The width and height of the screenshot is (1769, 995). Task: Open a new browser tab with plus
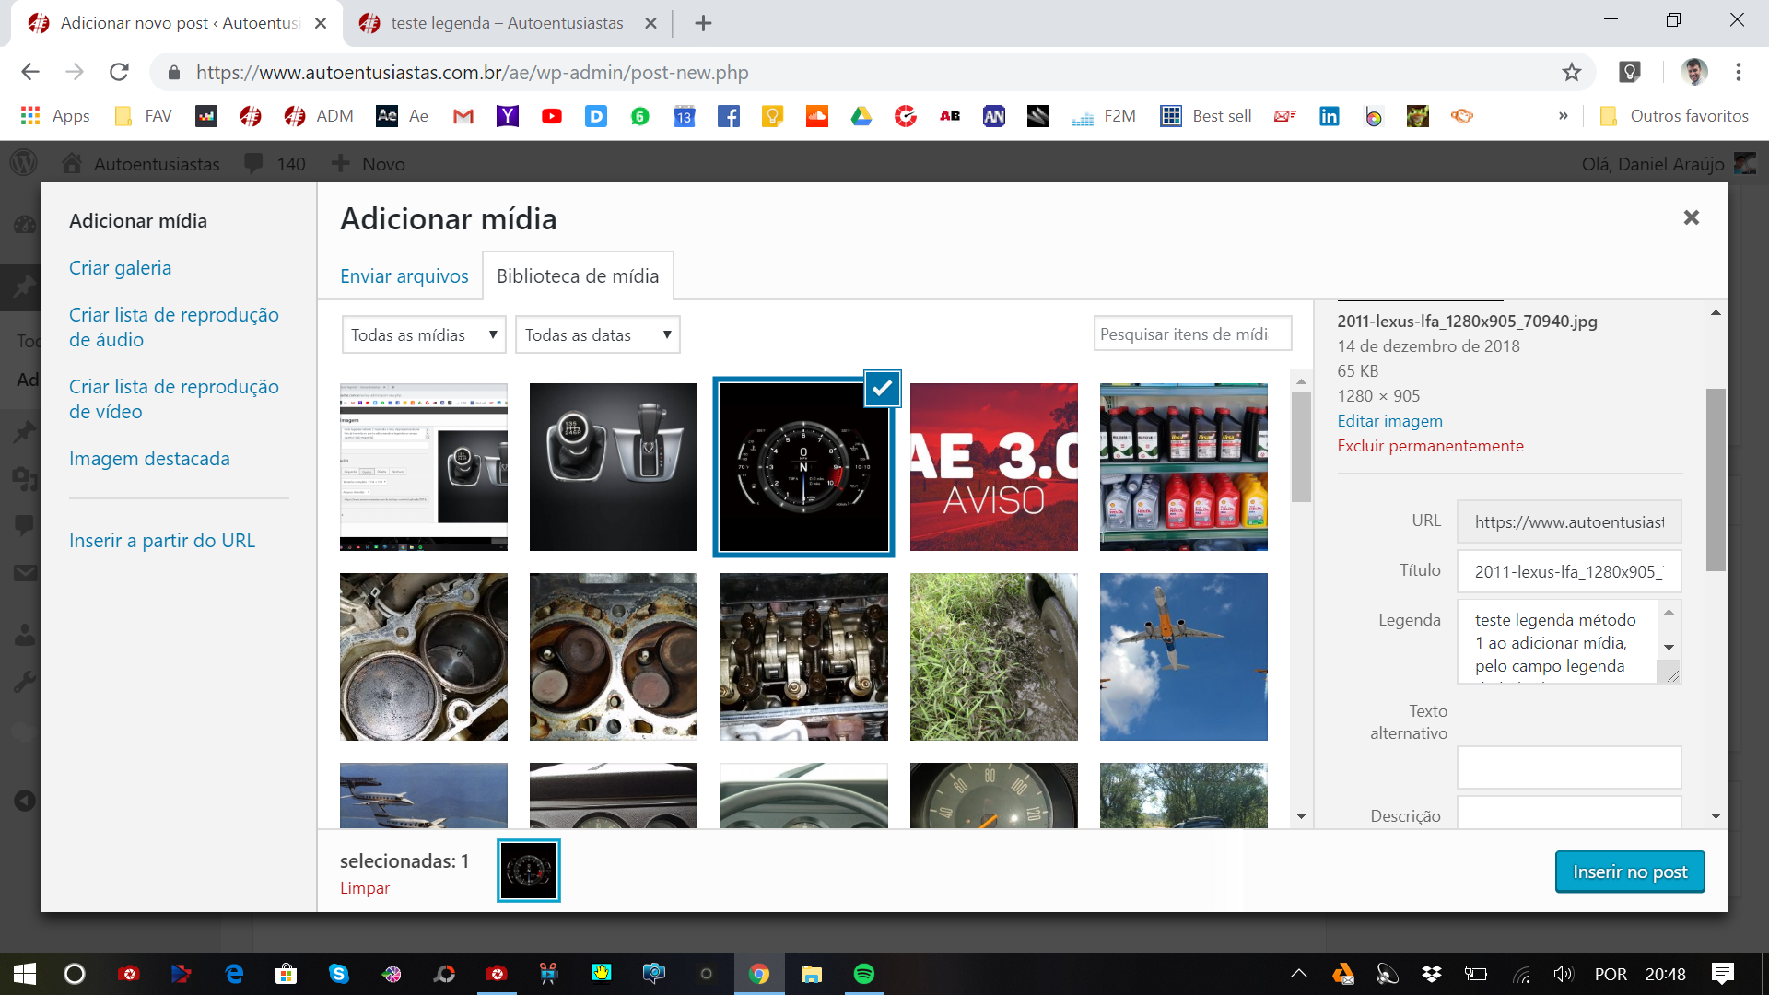click(703, 23)
